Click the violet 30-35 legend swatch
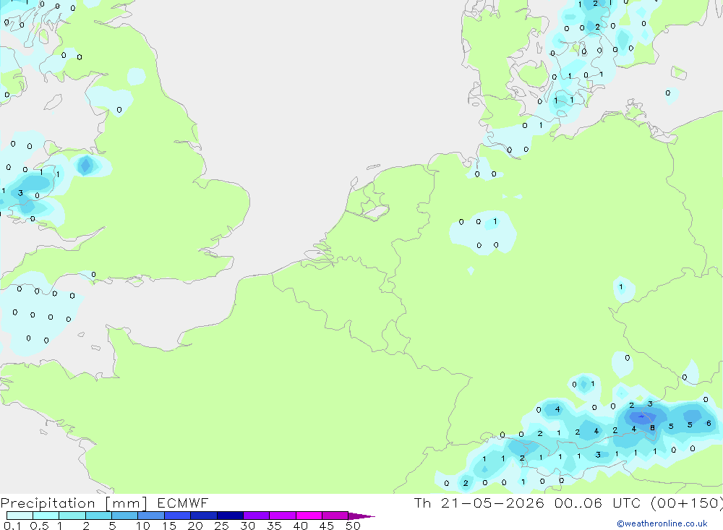The height and width of the screenshot is (530, 723). 256,516
